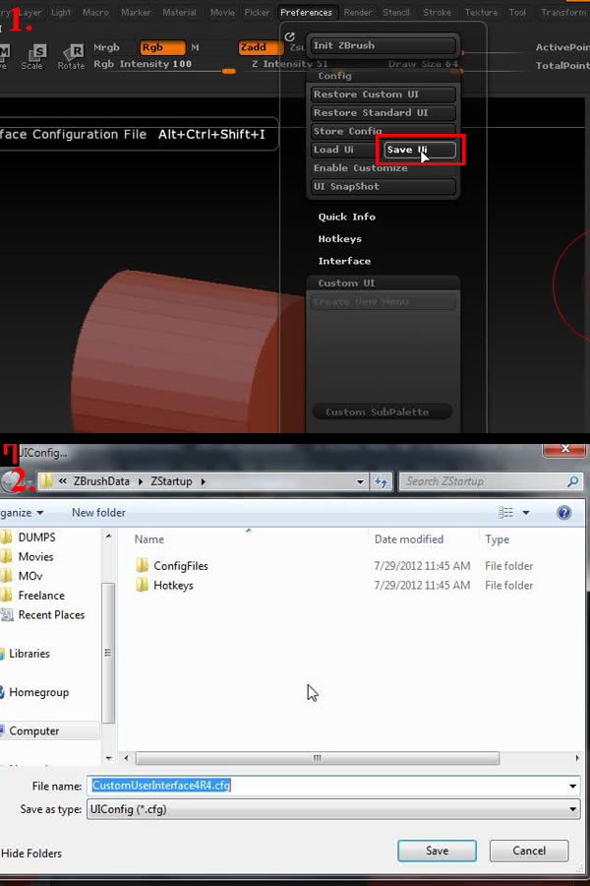Open the Texture menu

click(481, 12)
